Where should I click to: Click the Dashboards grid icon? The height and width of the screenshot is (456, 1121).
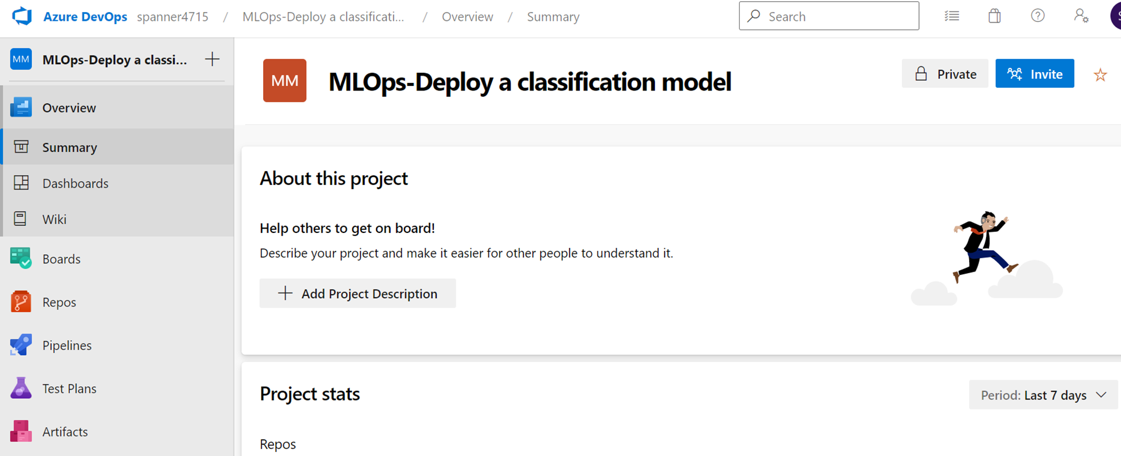21,183
